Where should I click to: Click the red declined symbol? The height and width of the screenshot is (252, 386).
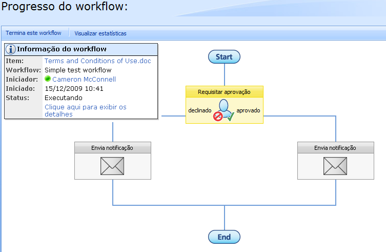218,117
